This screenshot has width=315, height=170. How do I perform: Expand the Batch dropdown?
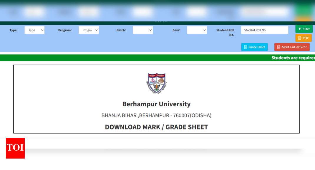pyautogui.click(x=143, y=30)
